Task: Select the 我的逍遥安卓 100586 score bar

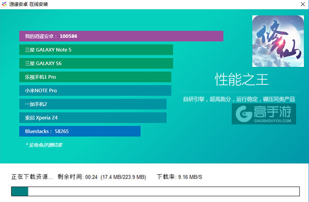Action: 121,36
